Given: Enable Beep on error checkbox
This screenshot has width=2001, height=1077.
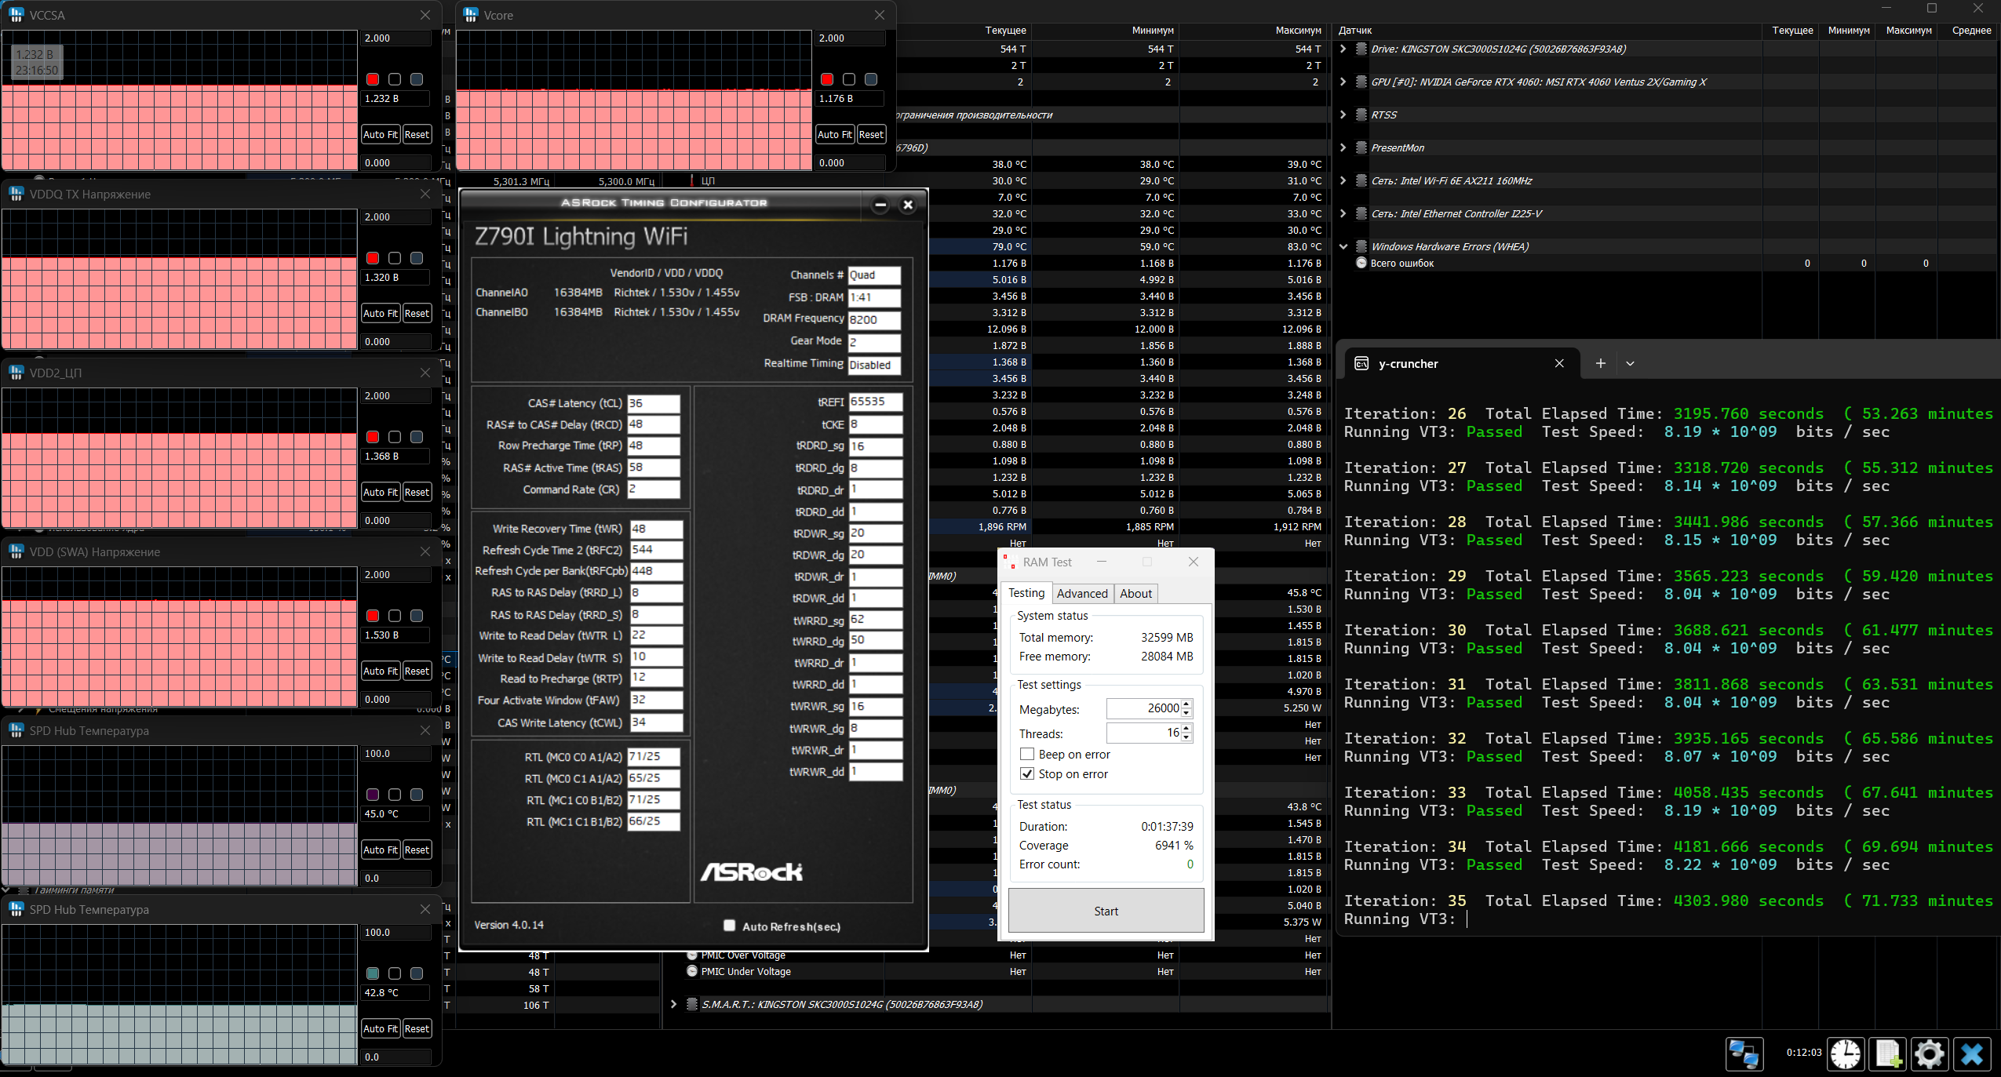Looking at the screenshot, I should pos(1026,754).
